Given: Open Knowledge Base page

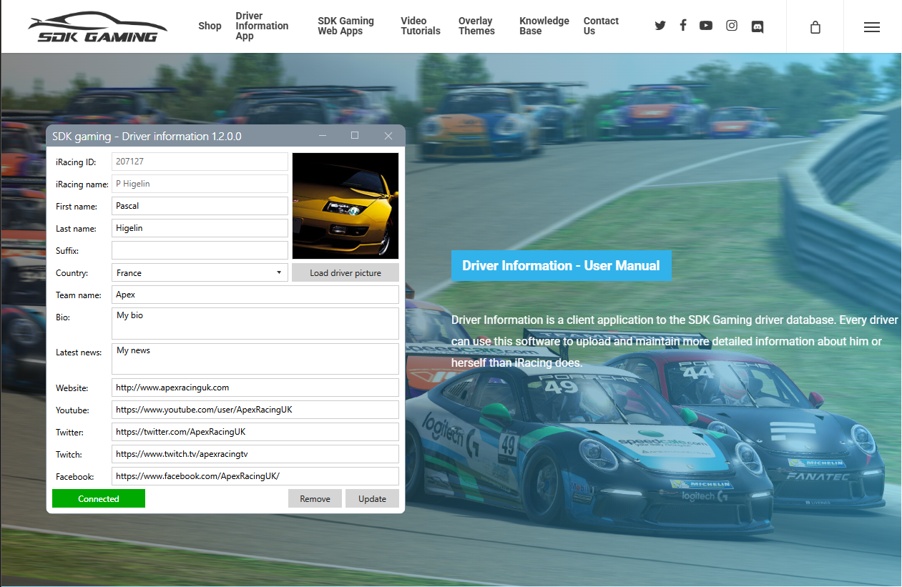Looking at the screenshot, I should coord(544,26).
